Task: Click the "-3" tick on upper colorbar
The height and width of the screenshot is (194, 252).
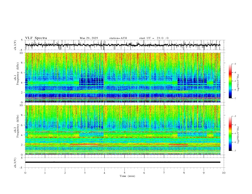Action: tap(235, 64)
